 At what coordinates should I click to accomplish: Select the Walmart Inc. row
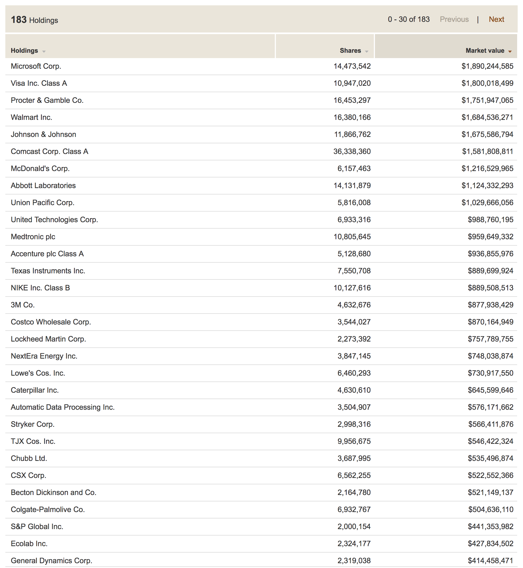click(x=31, y=117)
